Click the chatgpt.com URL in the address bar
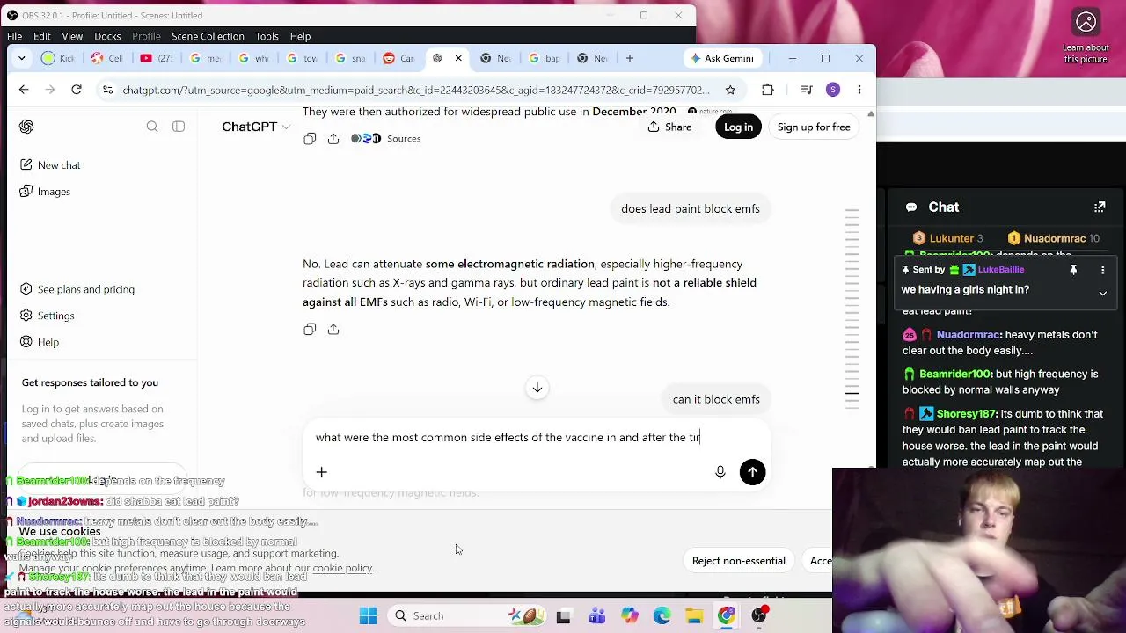This screenshot has height=633, width=1126. coord(415,90)
